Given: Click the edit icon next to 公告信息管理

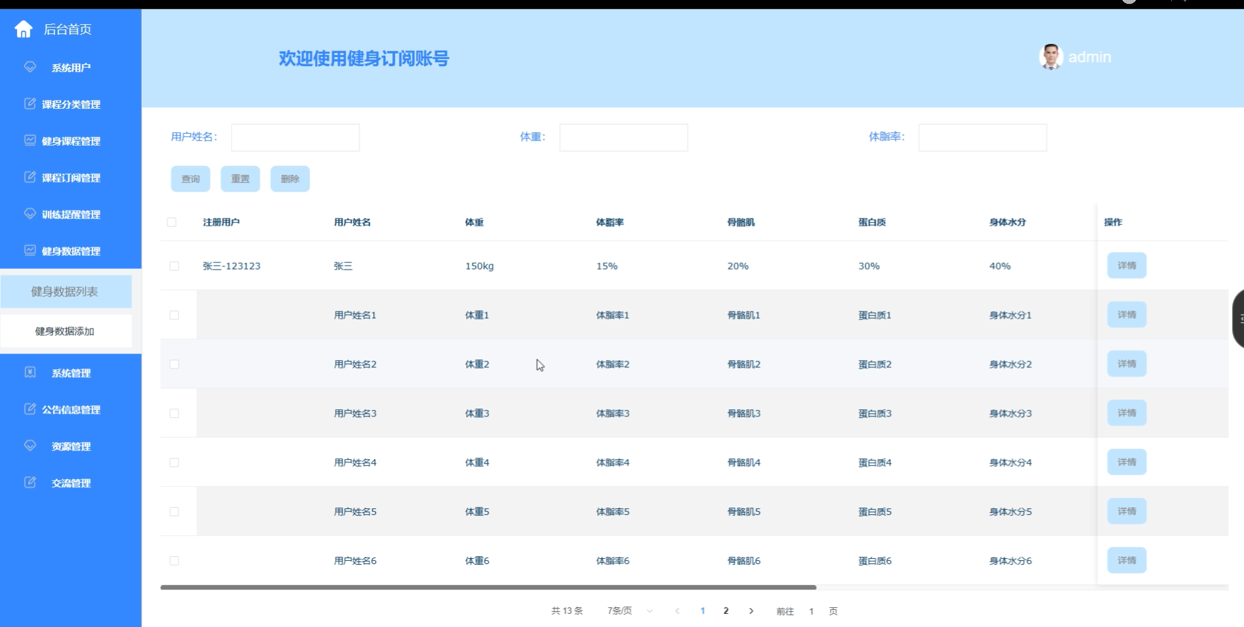Looking at the screenshot, I should [30, 409].
